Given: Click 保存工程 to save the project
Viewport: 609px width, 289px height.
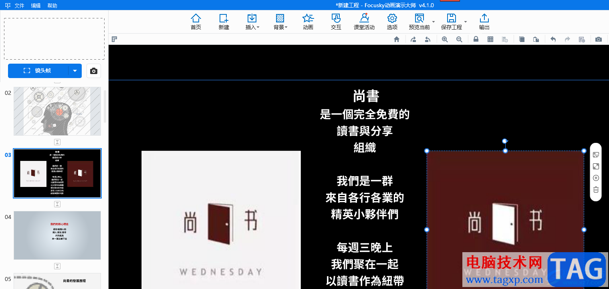Looking at the screenshot, I should point(452,22).
